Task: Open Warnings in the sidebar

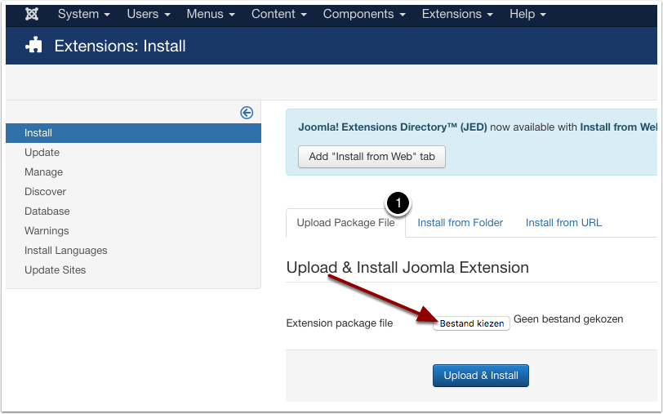Action: (x=47, y=231)
